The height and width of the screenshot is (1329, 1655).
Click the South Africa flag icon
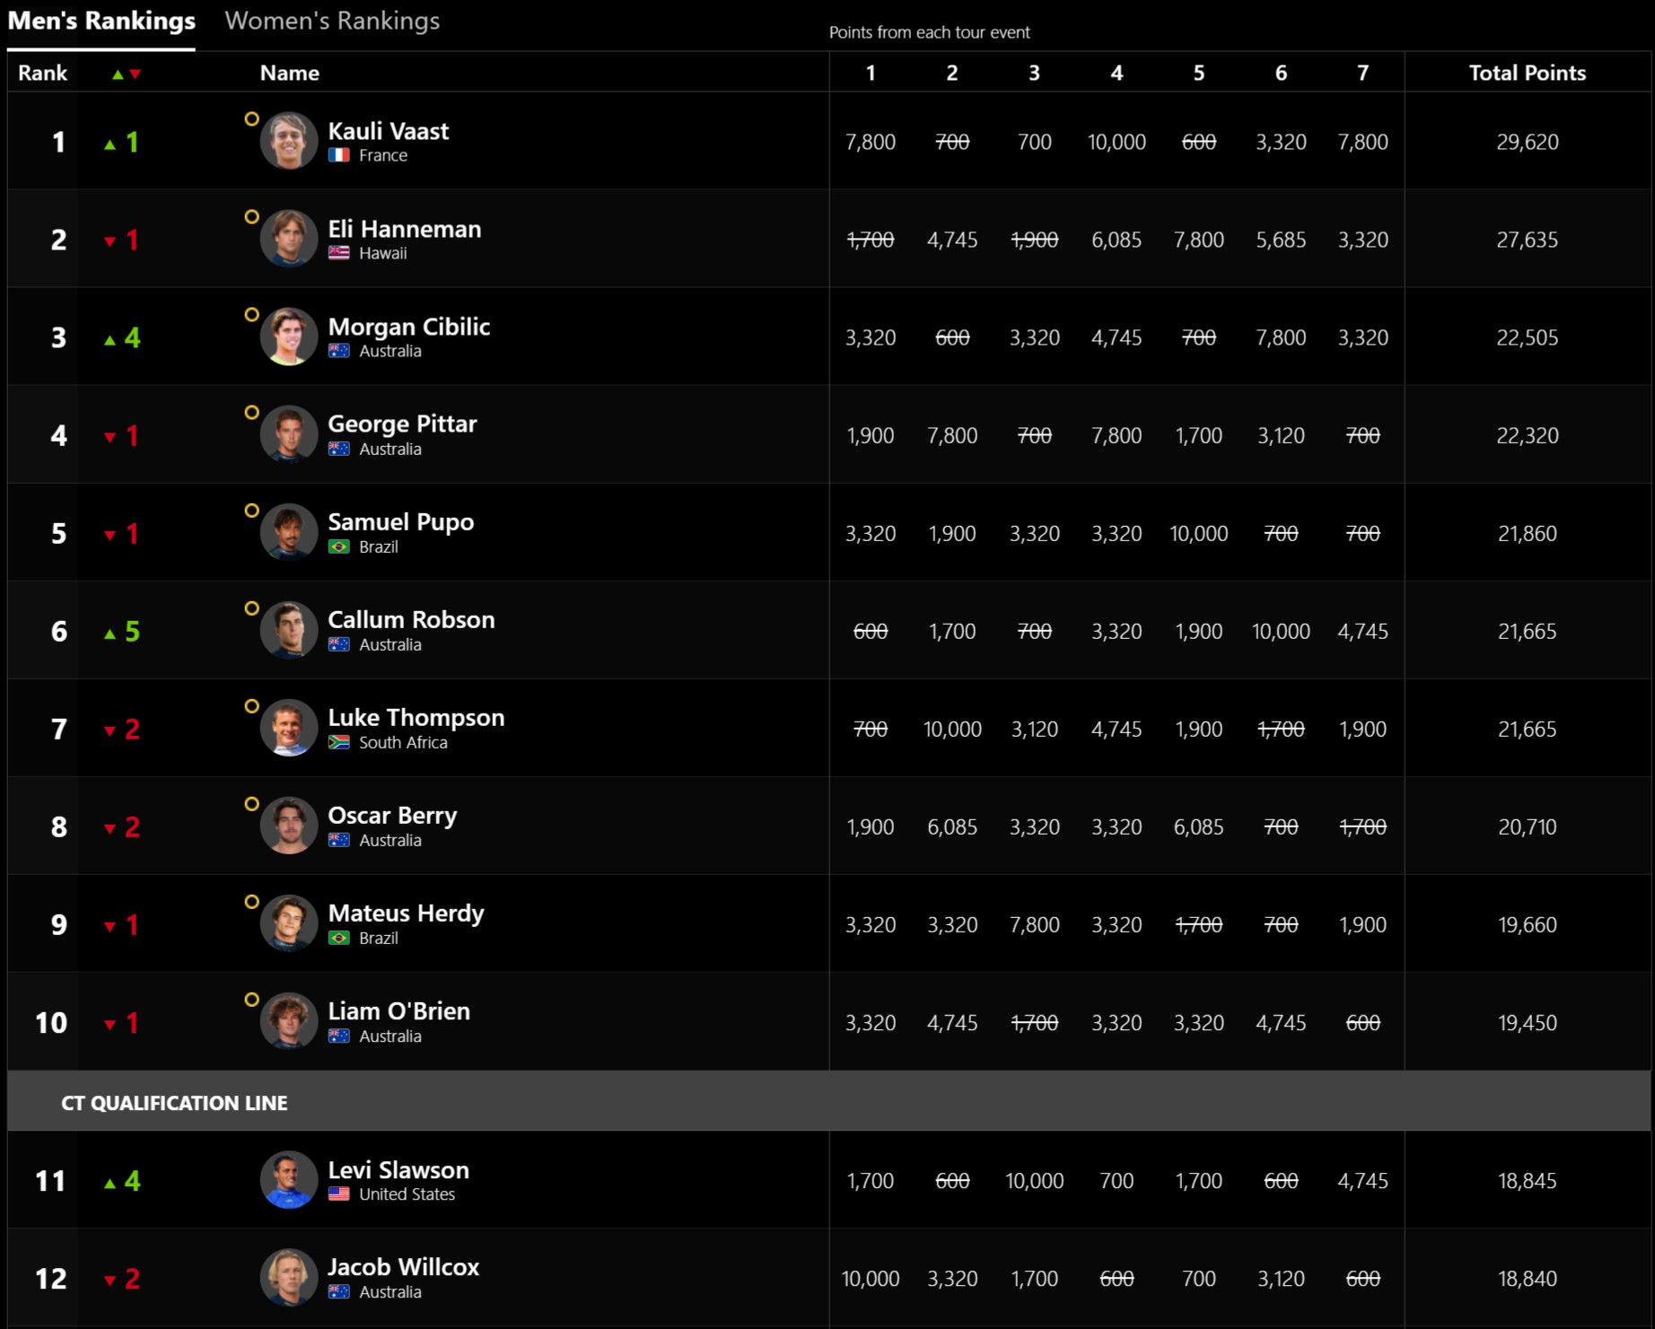[x=338, y=742]
